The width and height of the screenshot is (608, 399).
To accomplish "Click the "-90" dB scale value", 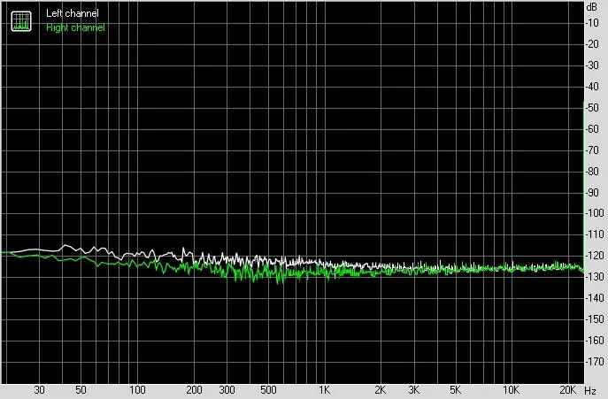I will click(x=592, y=192).
